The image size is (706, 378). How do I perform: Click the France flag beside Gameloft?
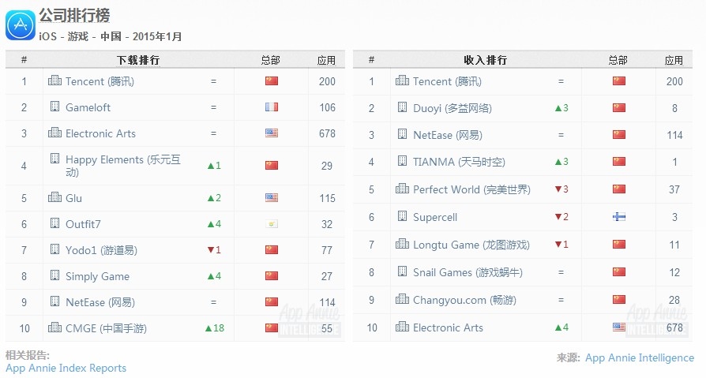click(272, 107)
